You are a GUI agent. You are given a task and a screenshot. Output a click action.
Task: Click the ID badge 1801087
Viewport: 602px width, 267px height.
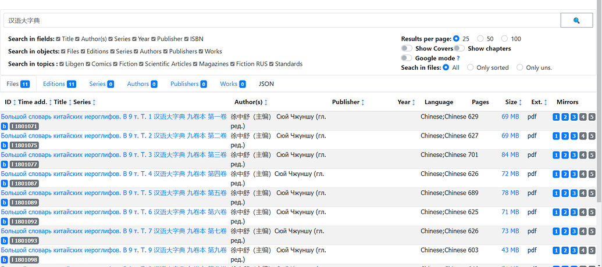[x=24, y=183]
